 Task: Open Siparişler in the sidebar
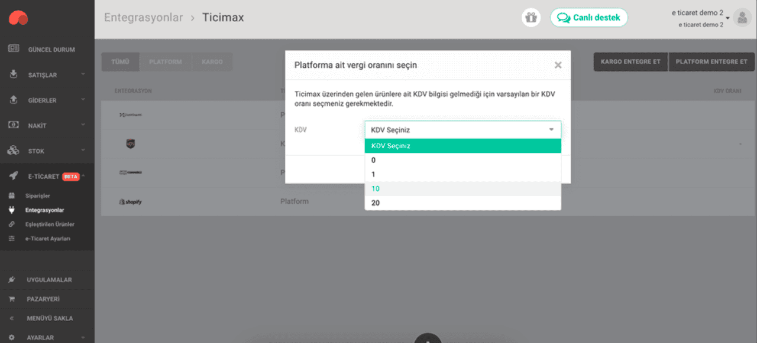37,195
